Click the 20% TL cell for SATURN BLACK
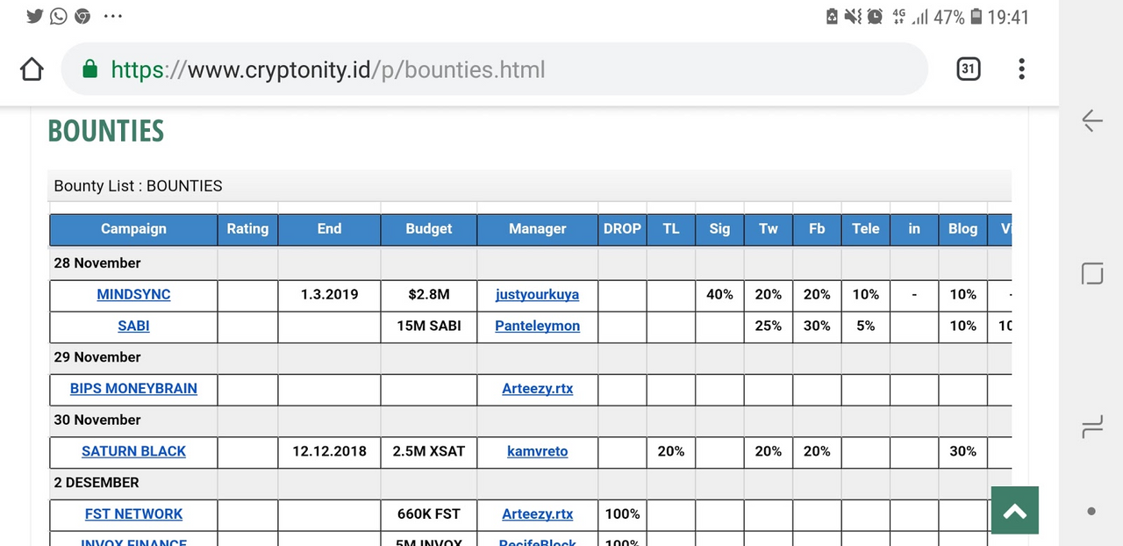The width and height of the screenshot is (1123, 546). tap(671, 451)
